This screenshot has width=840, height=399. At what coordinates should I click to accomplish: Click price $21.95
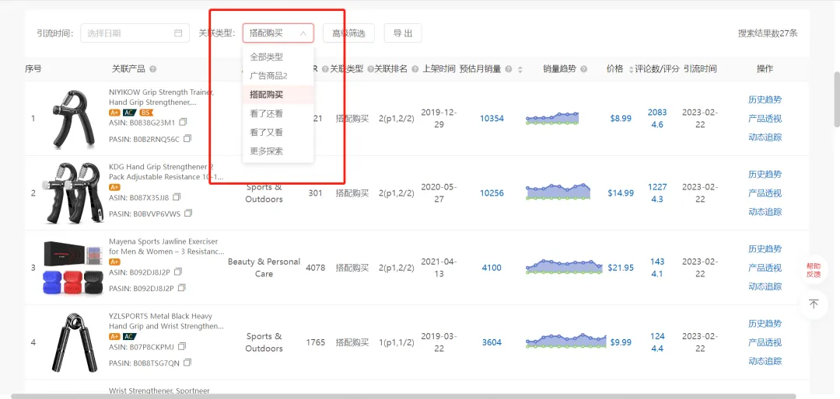coord(621,268)
